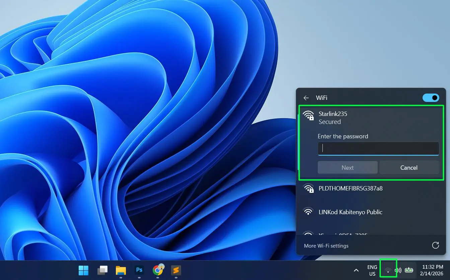The height and width of the screenshot is (280, 450).
Task: Cancel the Starlink235 password entry
Action: [x=409, y=167]
